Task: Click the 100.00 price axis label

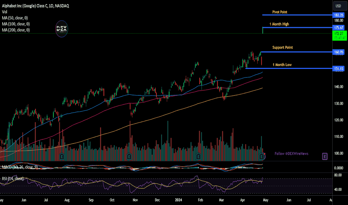Action: pyautogui.click(x=339, y=153)
